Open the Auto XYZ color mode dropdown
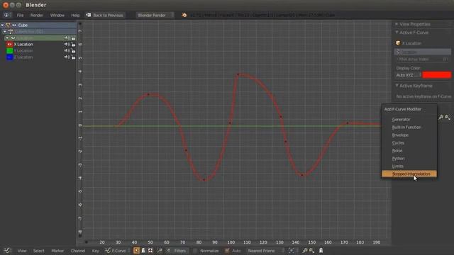Screen dimensions: 454x255 click(x=409, y=75)
